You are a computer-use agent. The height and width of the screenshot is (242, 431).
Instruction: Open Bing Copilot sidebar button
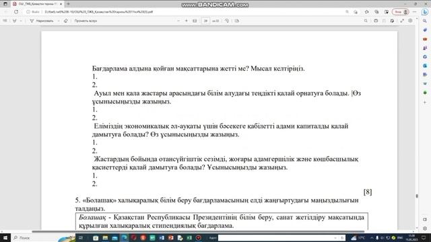point(425,12)
